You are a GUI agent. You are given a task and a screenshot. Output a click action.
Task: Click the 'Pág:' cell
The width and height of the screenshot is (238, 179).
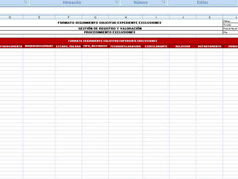point(230,32)
